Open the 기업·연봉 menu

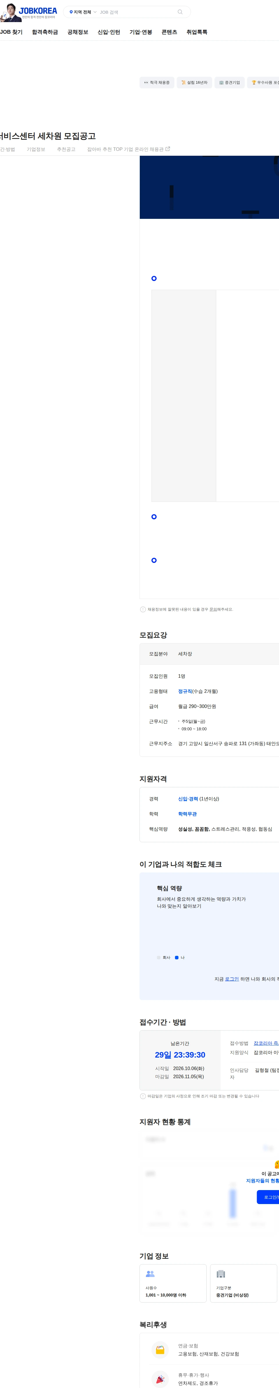point(141,32)
